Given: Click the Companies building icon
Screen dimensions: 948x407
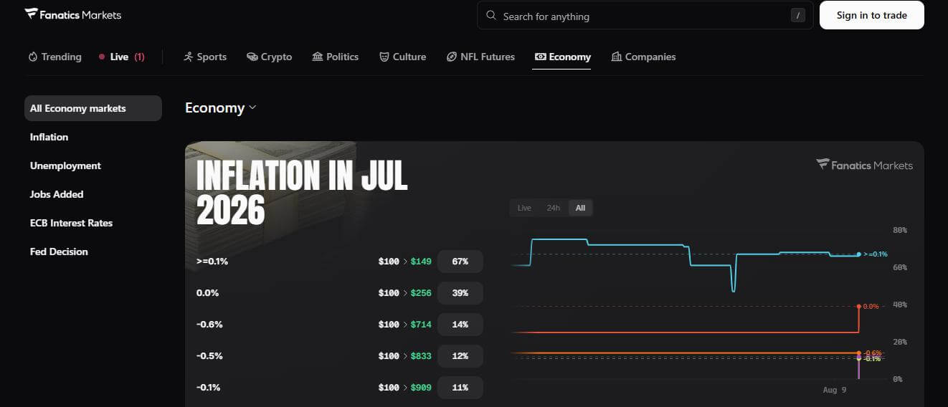Looking at the screenshot, I should (616, 57).
